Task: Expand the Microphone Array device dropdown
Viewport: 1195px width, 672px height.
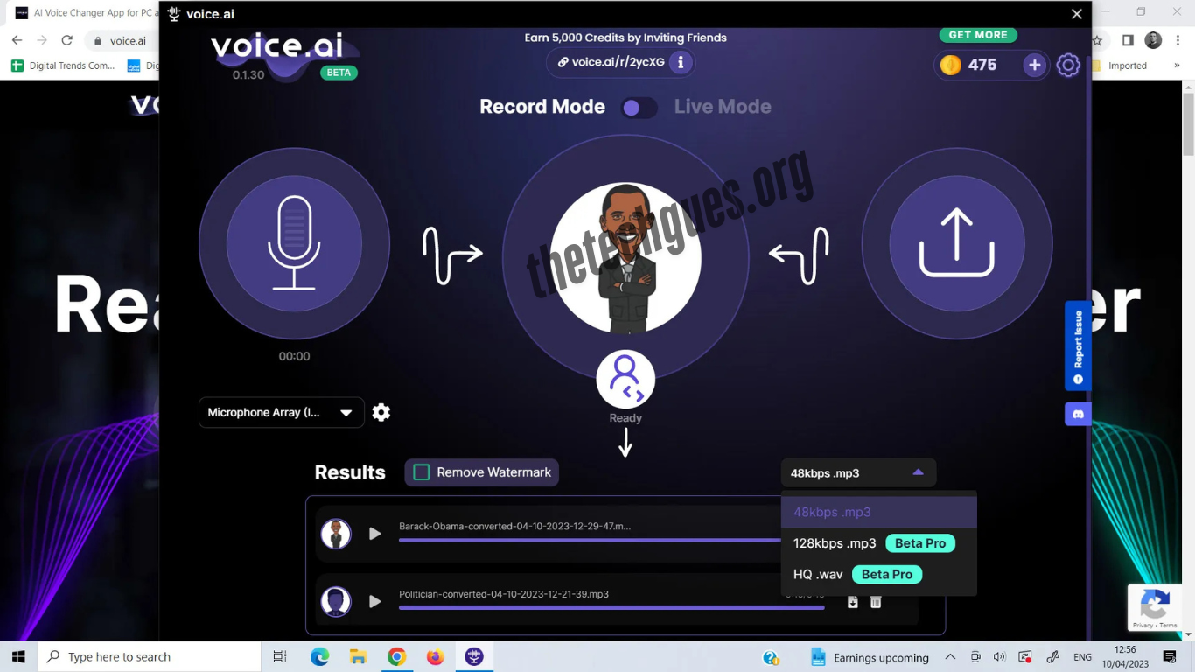Action: click(x=281, y=412)
